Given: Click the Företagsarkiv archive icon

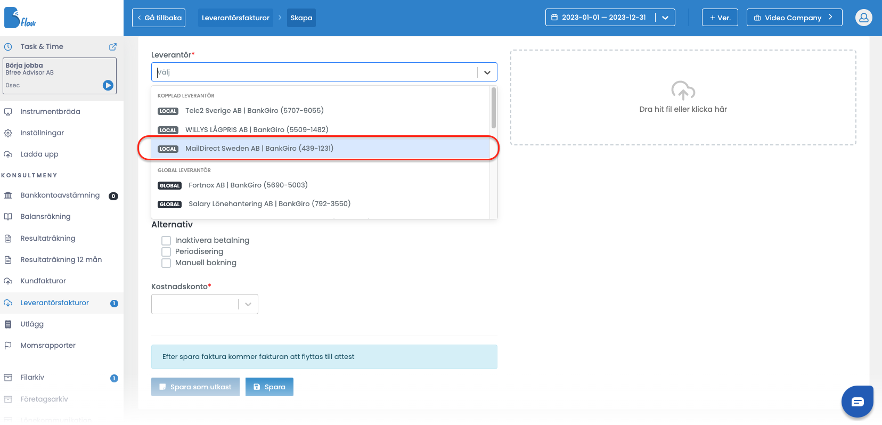Looking at the screenshot, I should pos(8,399).
